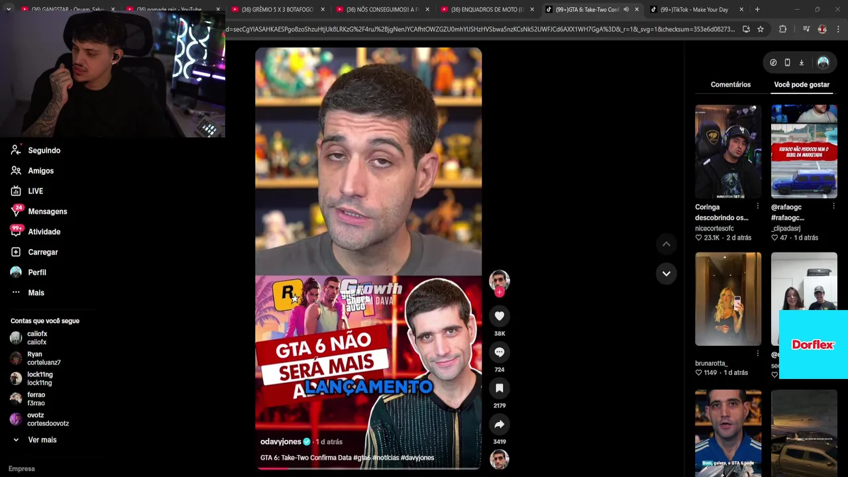Open TikTok coins icon in the top pill
848x477 pixels.
pyautogui.click(x=773, y=62)
